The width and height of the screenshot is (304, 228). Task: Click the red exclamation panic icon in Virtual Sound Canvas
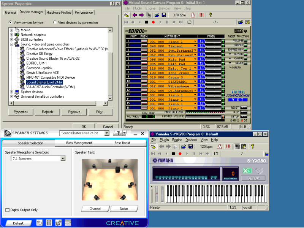(201, 15)
